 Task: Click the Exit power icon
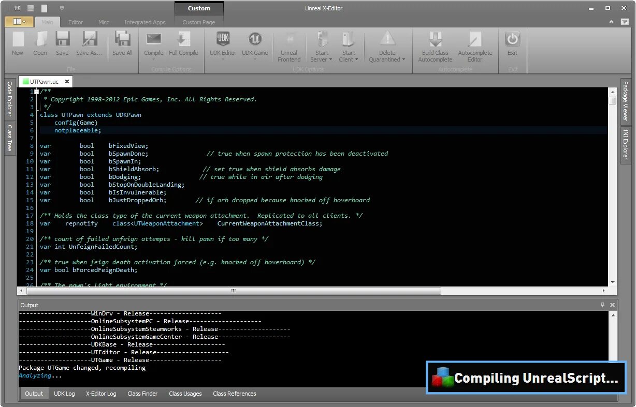tap(512, 40)
